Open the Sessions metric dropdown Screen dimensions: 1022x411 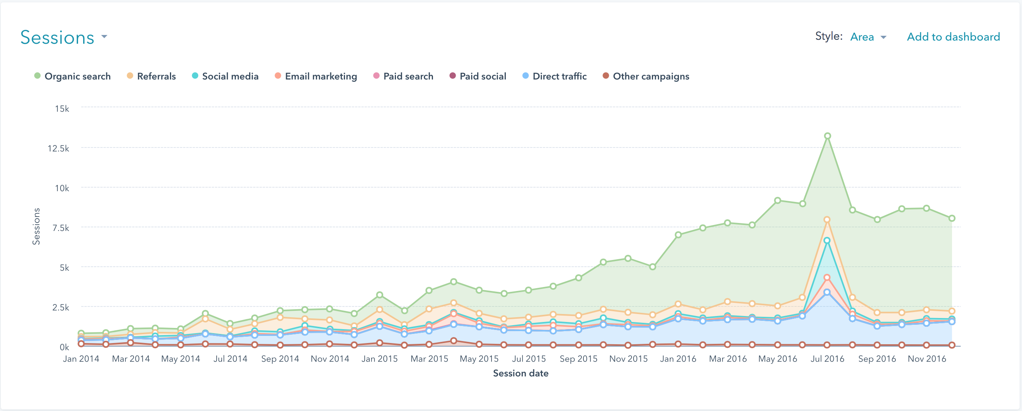click(58, 38)
